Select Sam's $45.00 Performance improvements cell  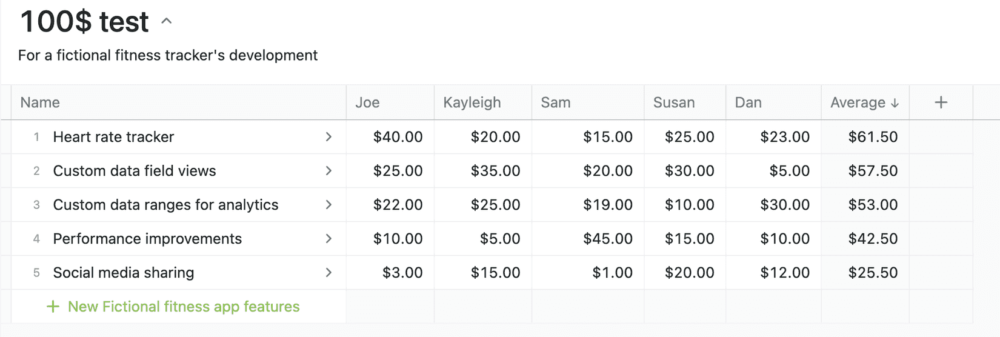(607, 239)
